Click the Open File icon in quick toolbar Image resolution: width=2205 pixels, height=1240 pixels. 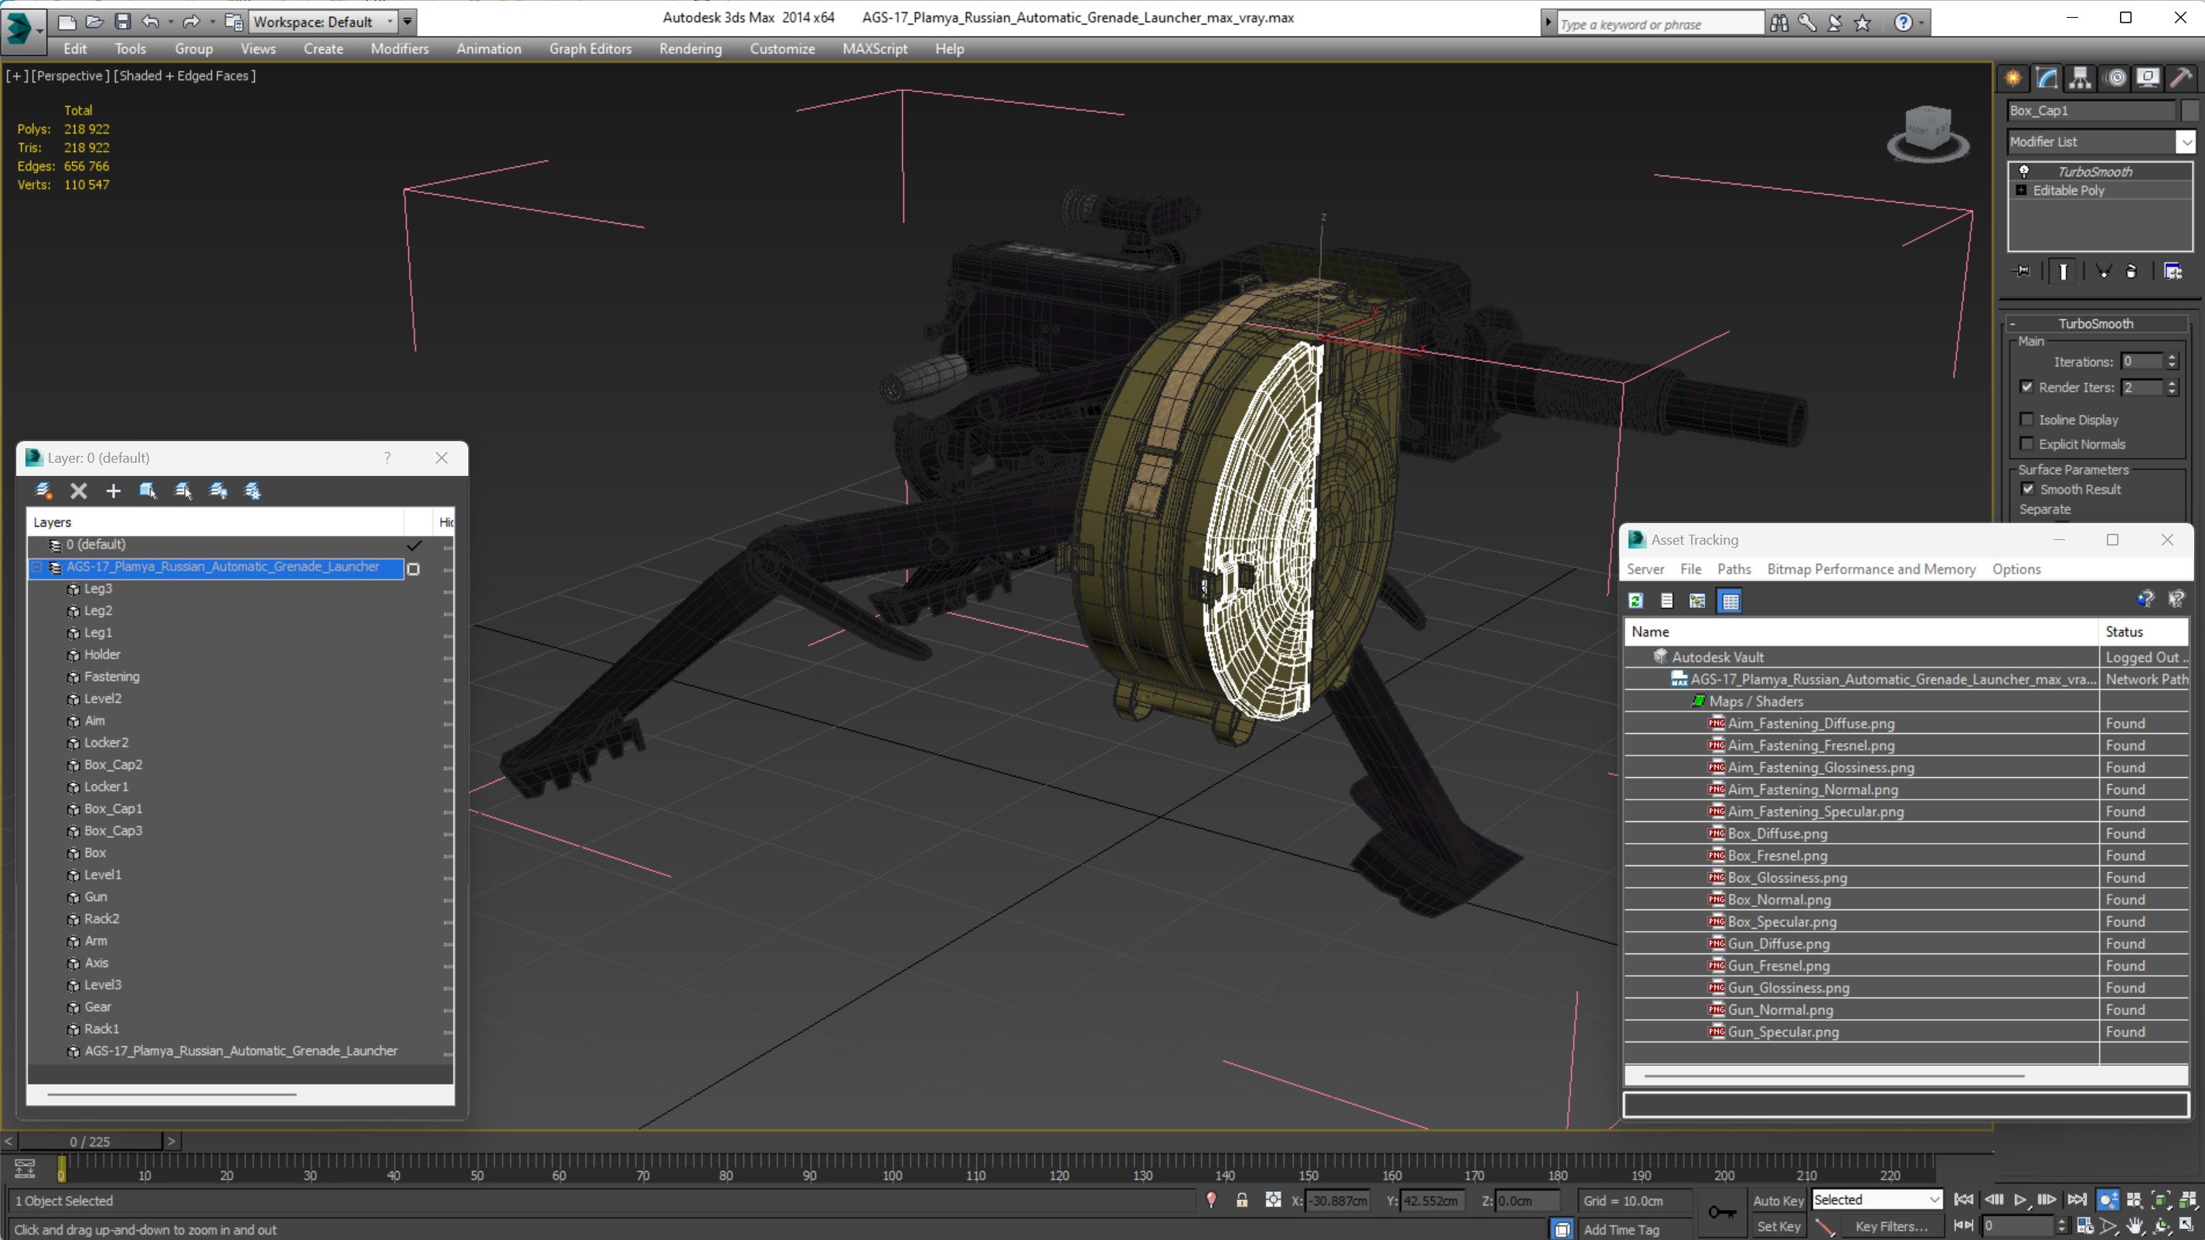95,22
